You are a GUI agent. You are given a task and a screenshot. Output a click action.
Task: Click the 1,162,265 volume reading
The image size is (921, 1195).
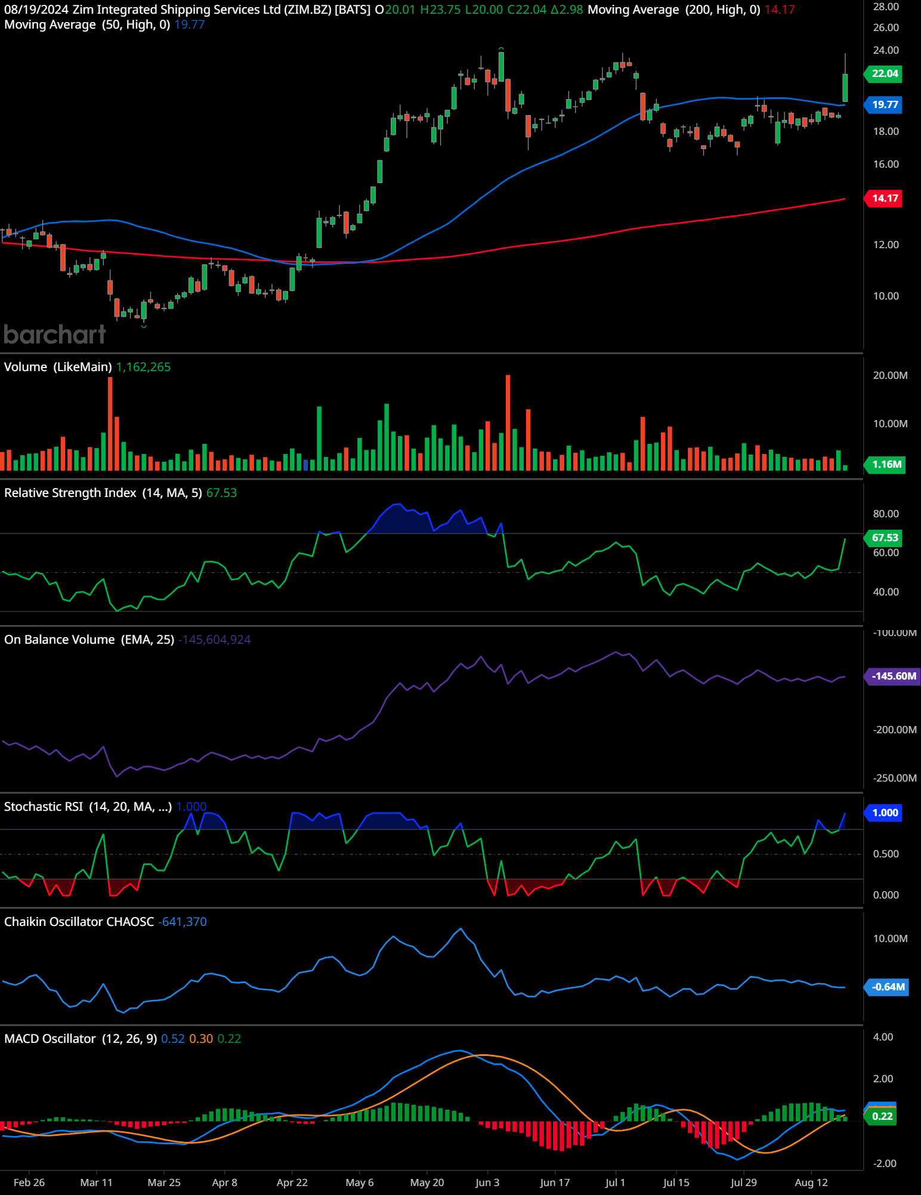coord(143,367)
